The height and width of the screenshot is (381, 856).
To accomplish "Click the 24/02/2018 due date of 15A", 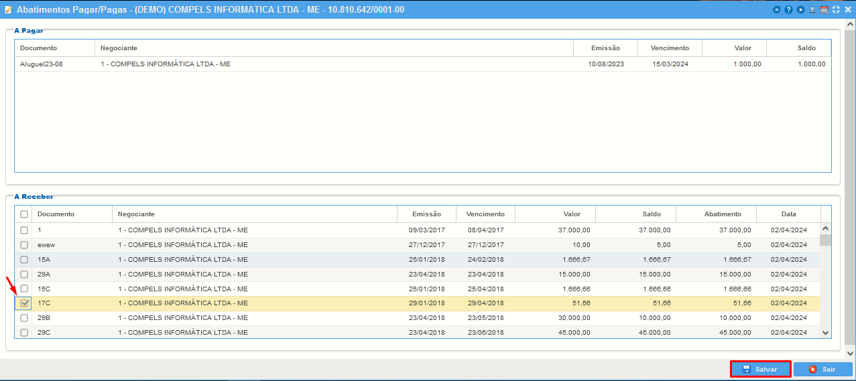I will pyautogui.click(x=486, y=259).
